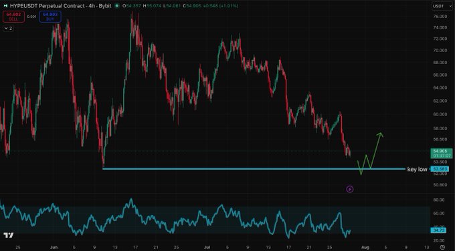455x251 pixels.
Task: Click the current price label 54.905
Action: [441, 154]
